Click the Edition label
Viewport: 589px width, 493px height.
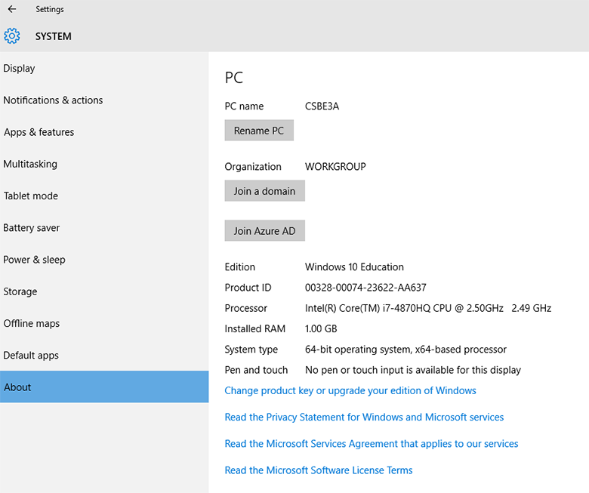(239, 267)
